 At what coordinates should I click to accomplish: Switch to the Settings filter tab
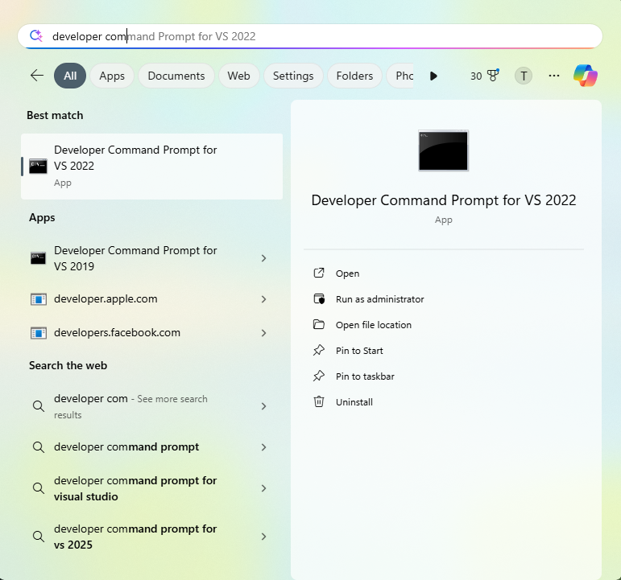pyautogui.click(x=293, y=76)
